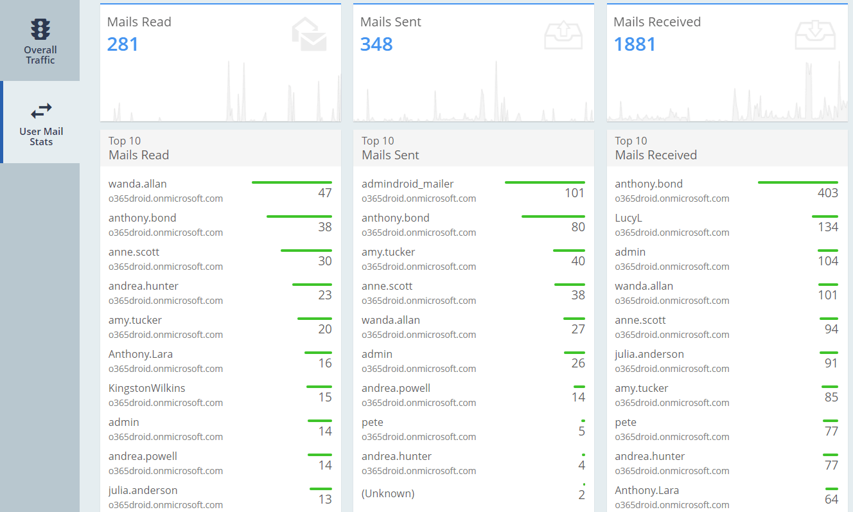This screenshot has height=512, width=853.
Task: Click the (Unknown) entry in Mails Sent
Action: tap(388, 493)
